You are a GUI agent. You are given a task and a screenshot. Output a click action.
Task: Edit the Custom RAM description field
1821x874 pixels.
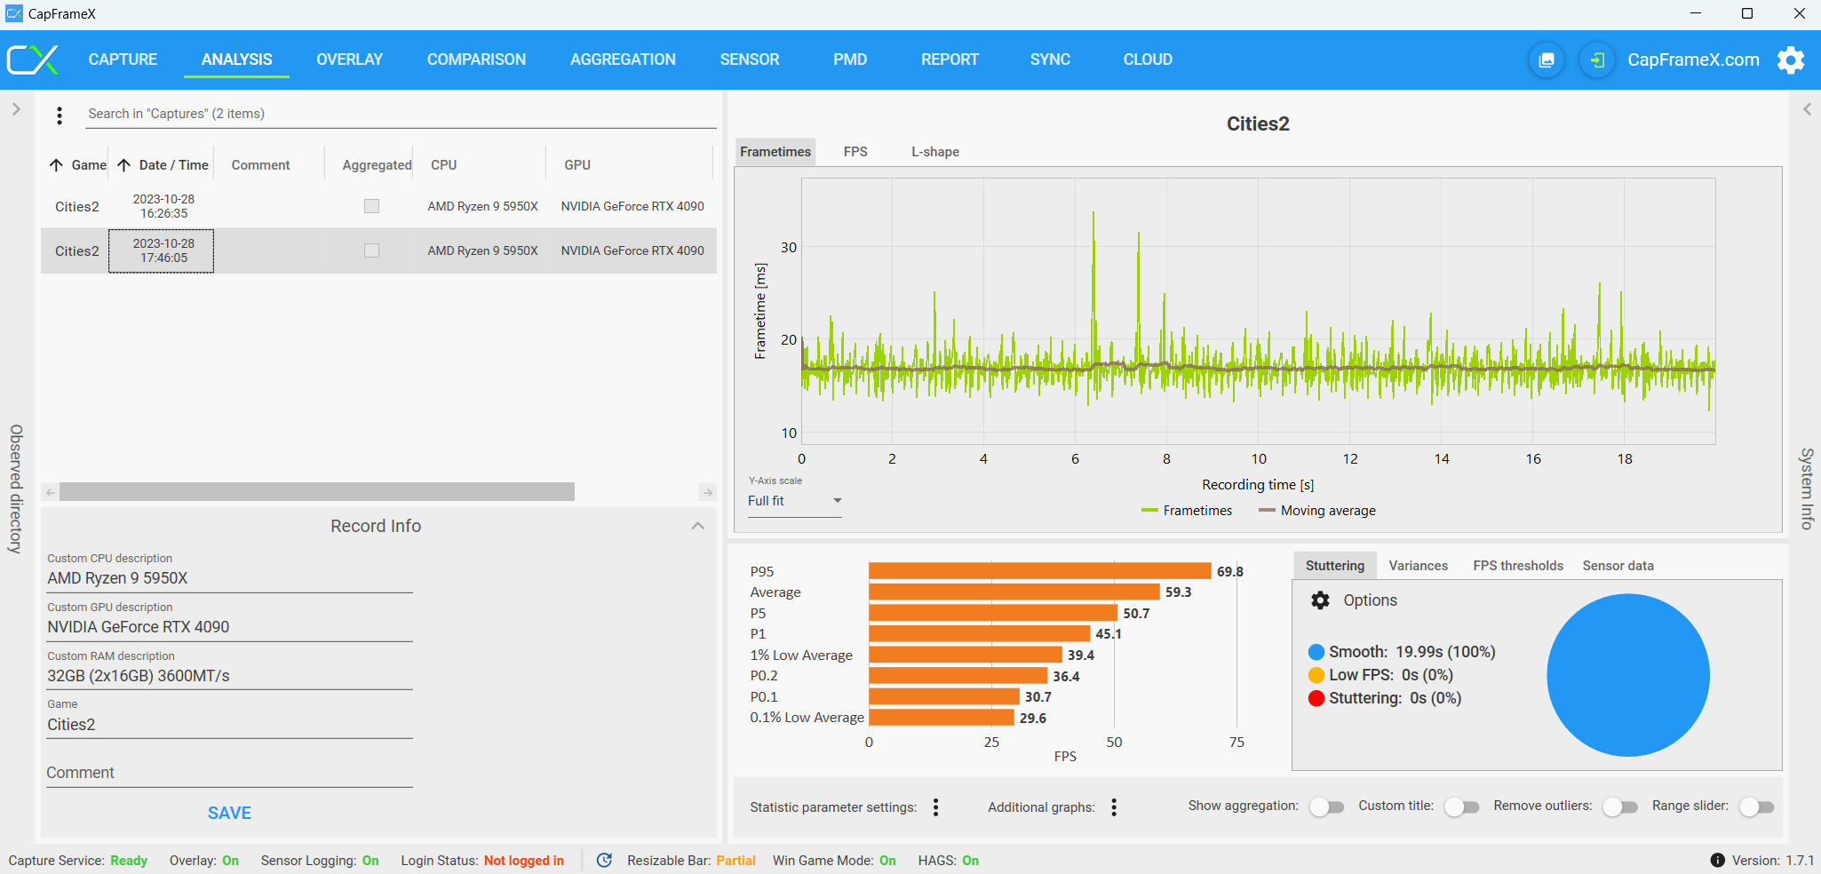229,676
